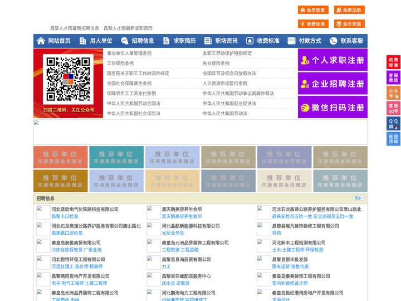The height and width of the screenshot is (301, 401).
Task: Click logo thumbnail for 昌黎县展凡装饰装修工程有限公司
Action: coord(263,229)
